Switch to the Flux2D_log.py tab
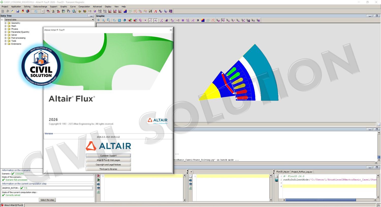The height and width of the screenshot is (207, 381). (x=283, y=172)
